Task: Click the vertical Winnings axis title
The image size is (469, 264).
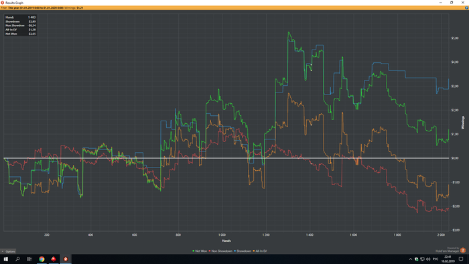Action: point(463,123)
